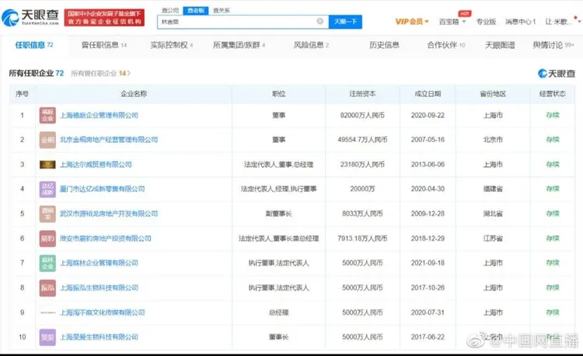Click the red 振泓 logo in row 8
The height and width of the screenshot is (356, 583).
coord(47,288)
